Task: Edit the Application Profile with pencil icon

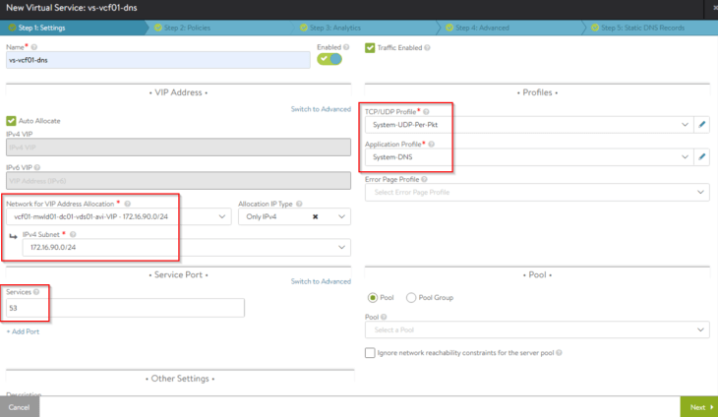Action: pos(701,157)
